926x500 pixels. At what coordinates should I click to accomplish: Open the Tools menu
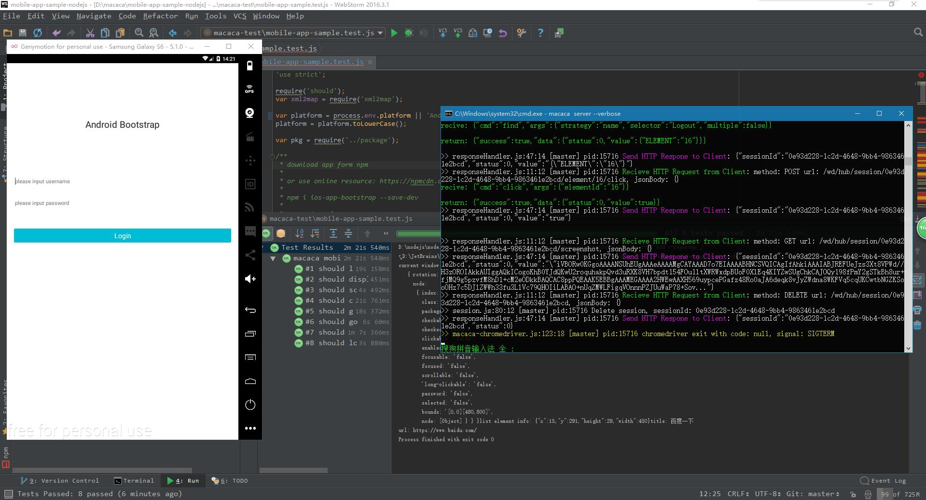215,16
